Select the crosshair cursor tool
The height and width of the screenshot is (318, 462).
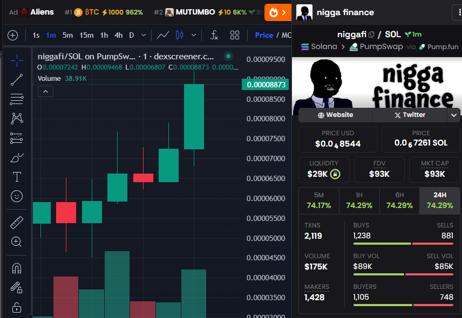(17, 60)
